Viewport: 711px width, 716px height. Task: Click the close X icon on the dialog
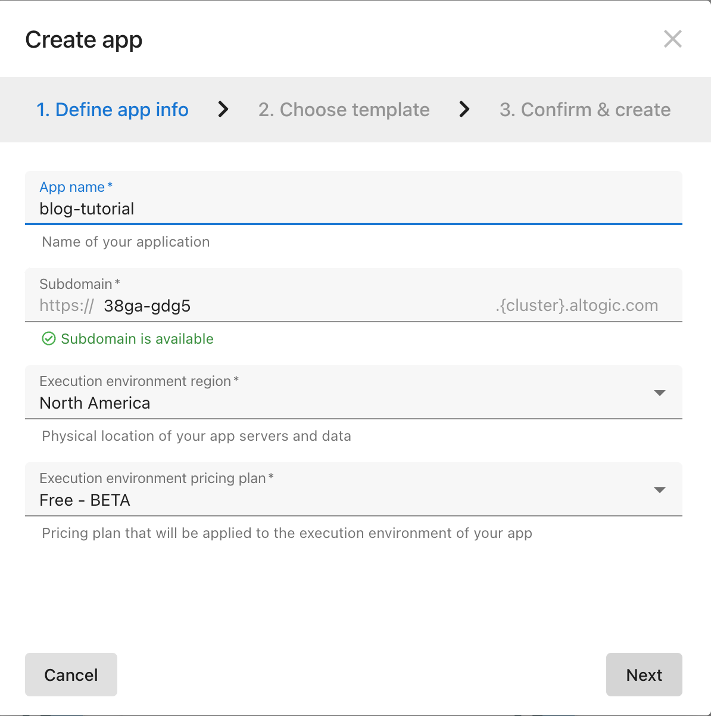[672, 39]
